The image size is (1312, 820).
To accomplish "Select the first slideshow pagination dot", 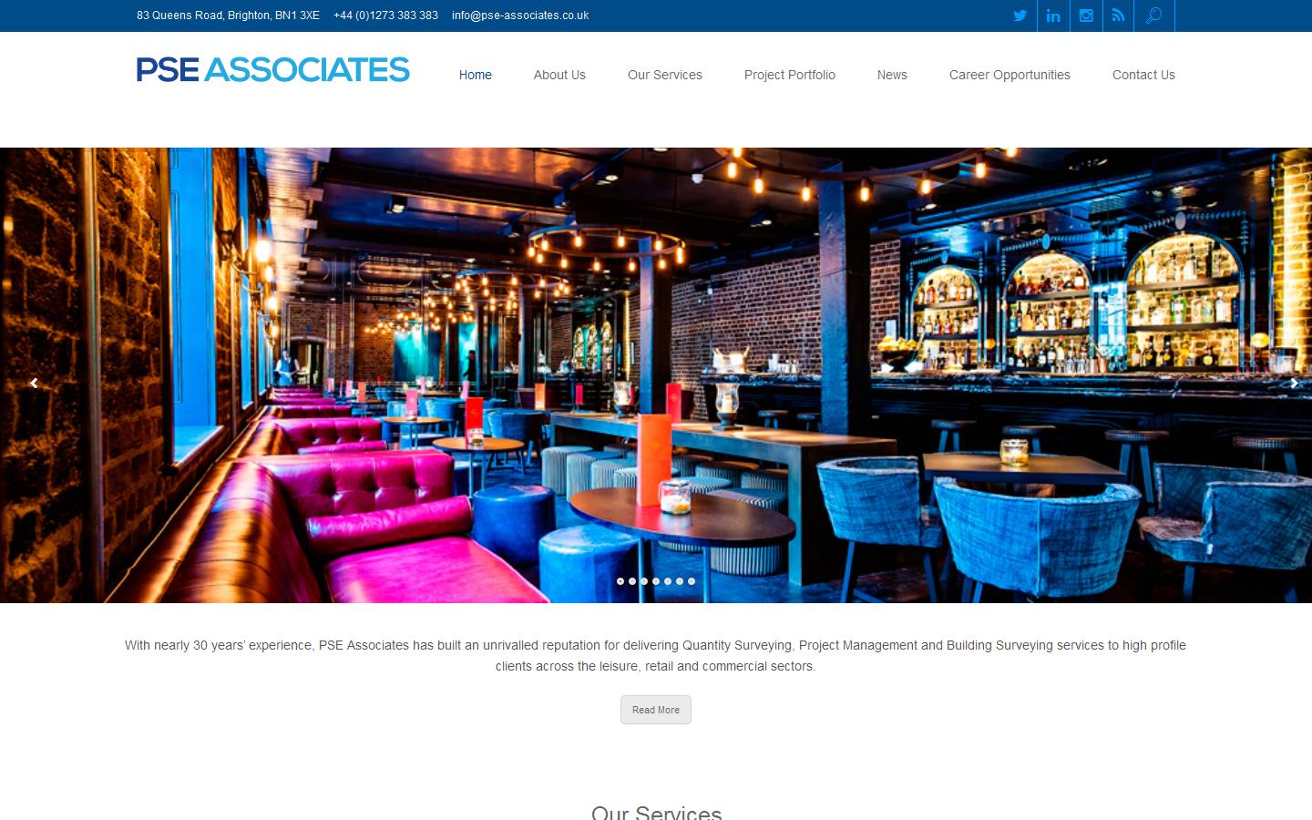I will tap(620, 581).
